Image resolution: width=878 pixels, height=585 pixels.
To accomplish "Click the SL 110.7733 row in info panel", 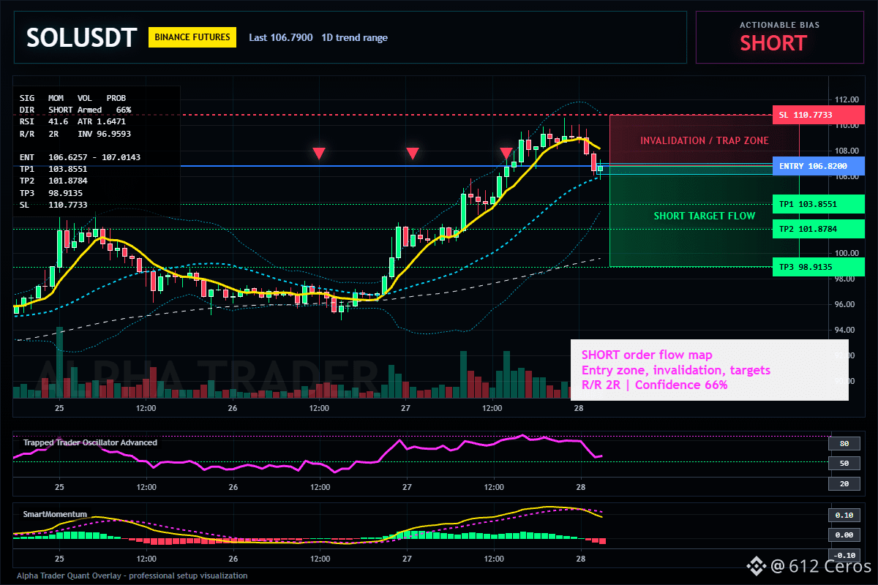I will [53, 205].
